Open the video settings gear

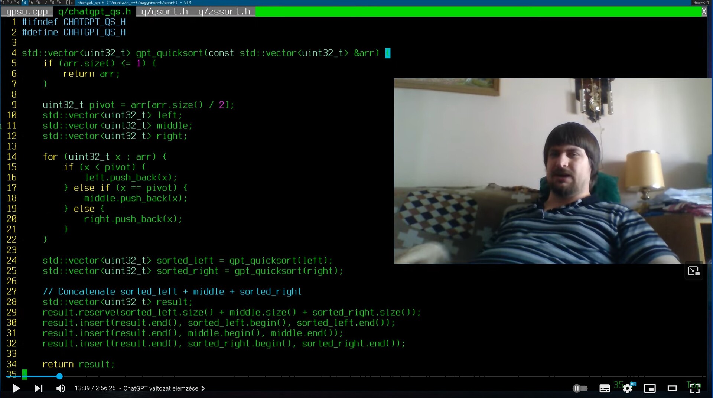[628, 388]
